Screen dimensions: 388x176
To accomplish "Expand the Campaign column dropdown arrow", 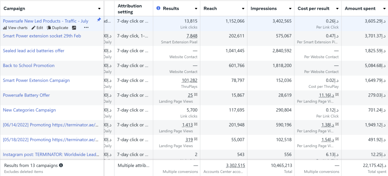I will [x=99, y=8].
